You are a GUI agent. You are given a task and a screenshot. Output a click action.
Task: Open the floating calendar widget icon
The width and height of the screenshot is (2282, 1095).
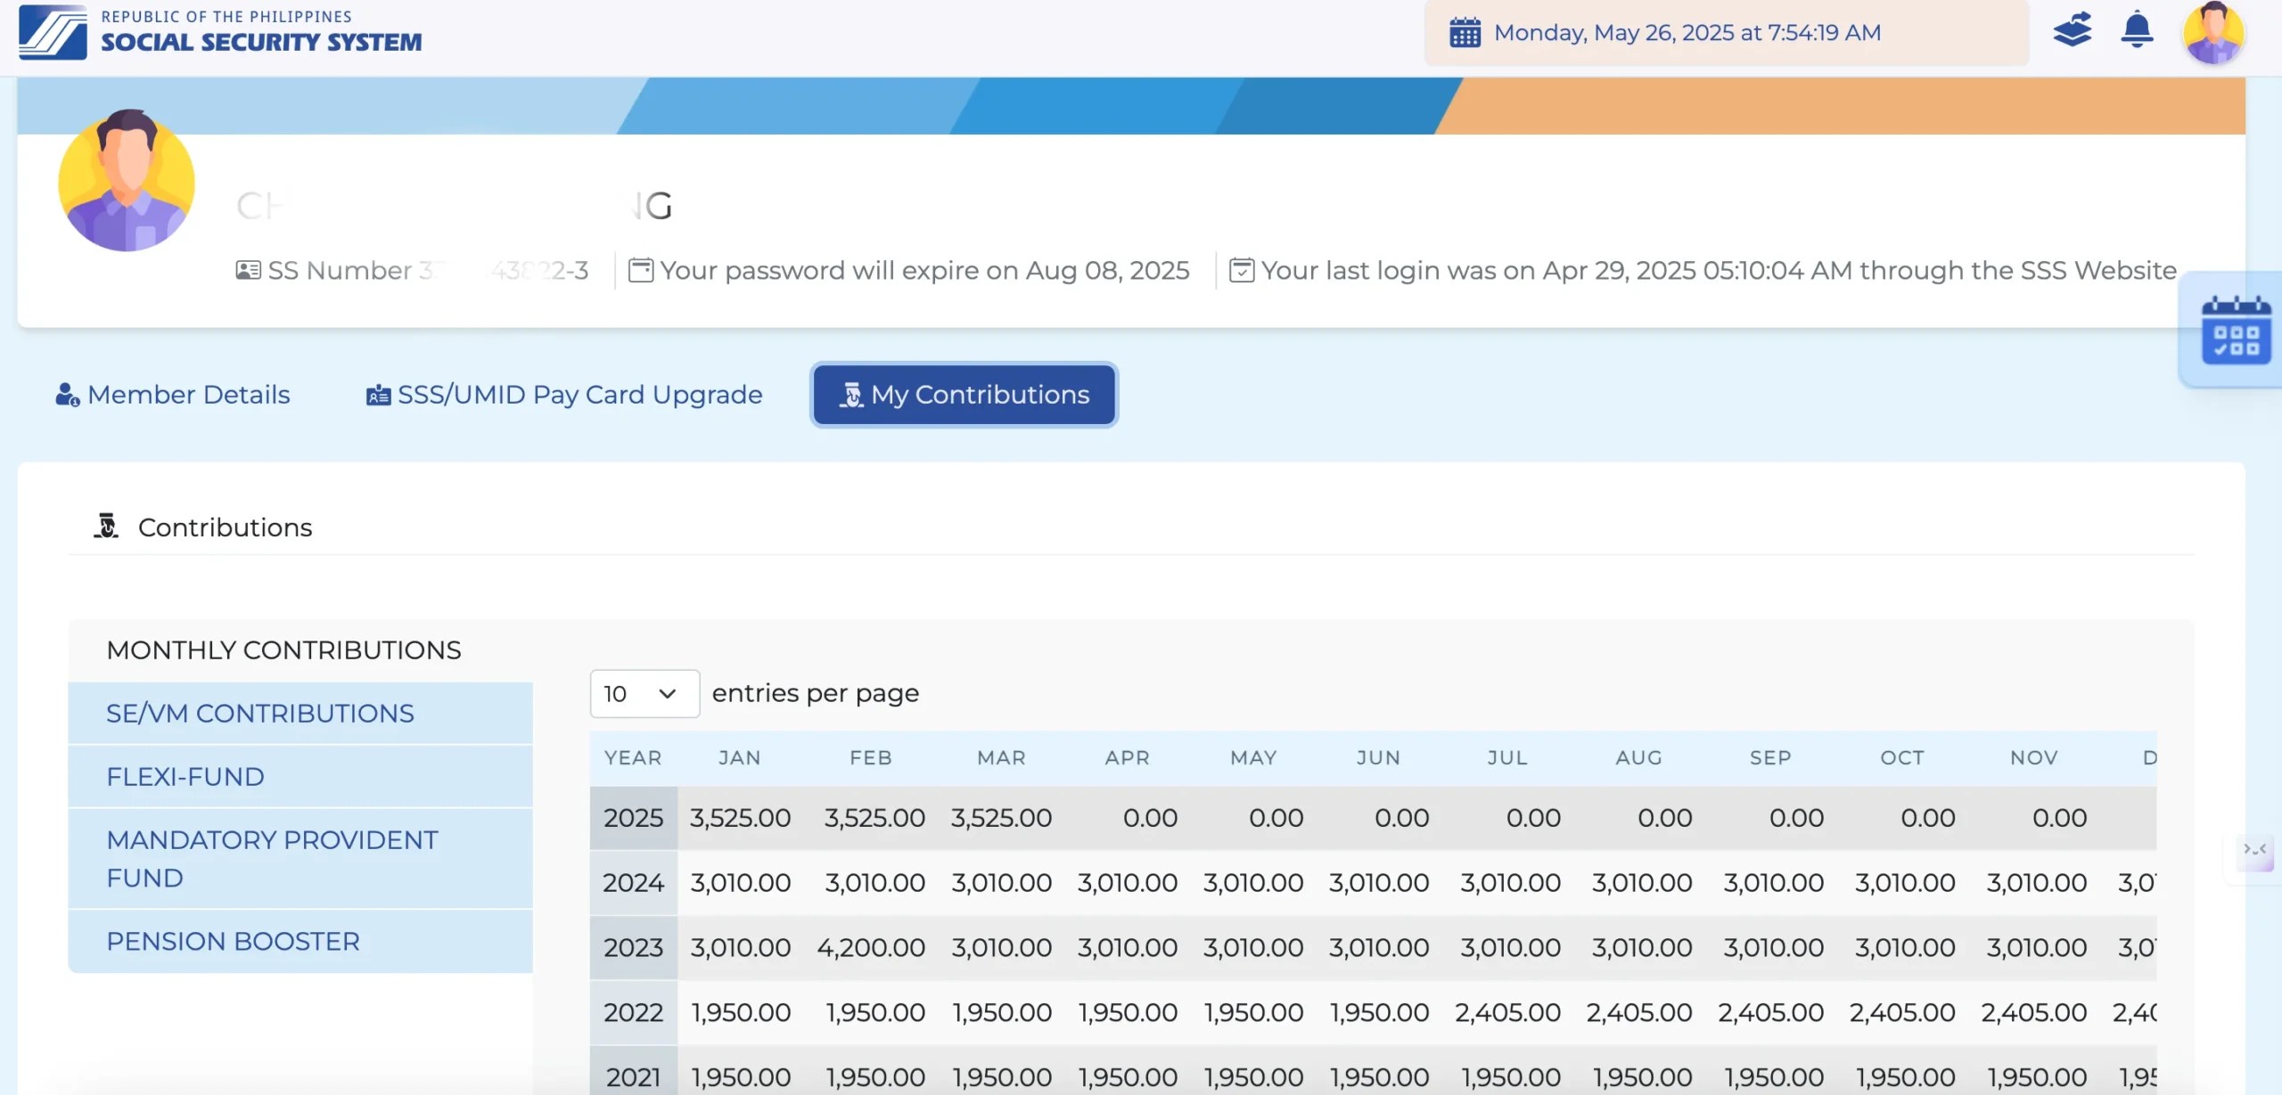(2236, 331)
